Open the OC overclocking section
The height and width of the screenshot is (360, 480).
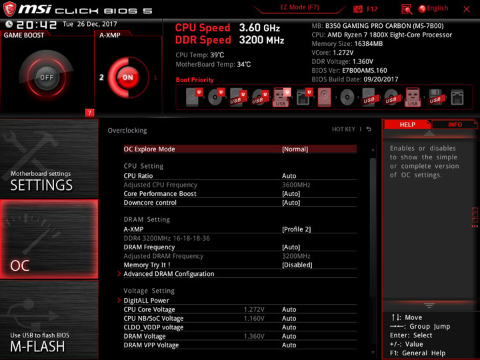click(x=49, y=239)
